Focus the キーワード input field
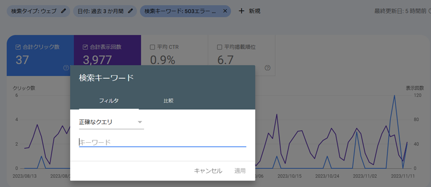 [162, 142]
